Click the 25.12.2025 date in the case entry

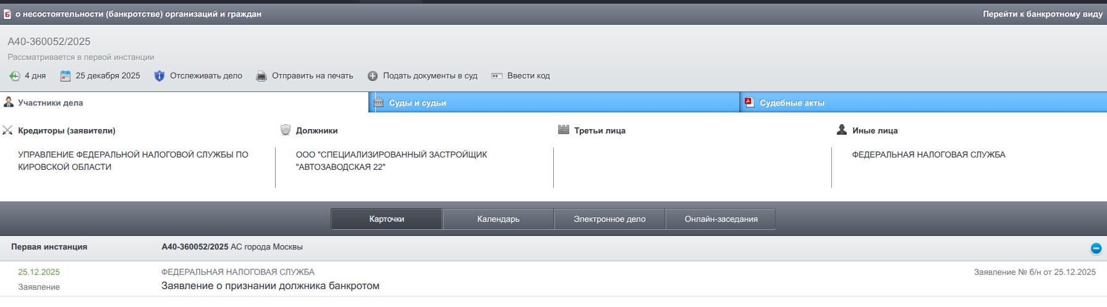click(39, 272)
